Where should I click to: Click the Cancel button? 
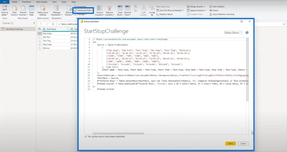tap(243, 144)
